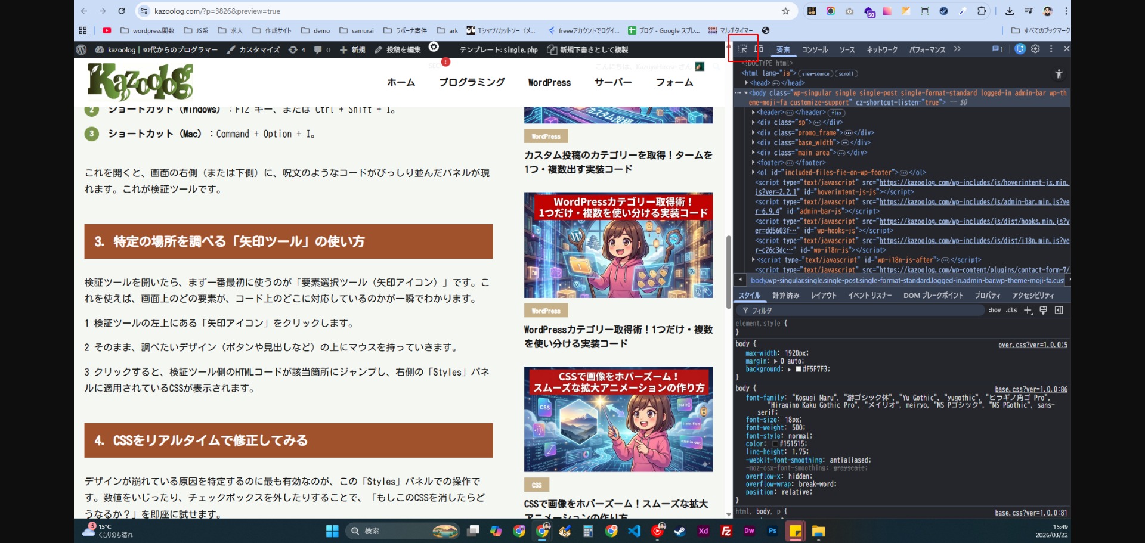The height and width of the screenshot is (543, 1145).
Task: Click the new style rule plus icon
Action: (x=1028, y=311)
